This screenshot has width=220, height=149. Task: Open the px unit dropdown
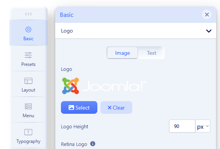click(x=203, y=126)
